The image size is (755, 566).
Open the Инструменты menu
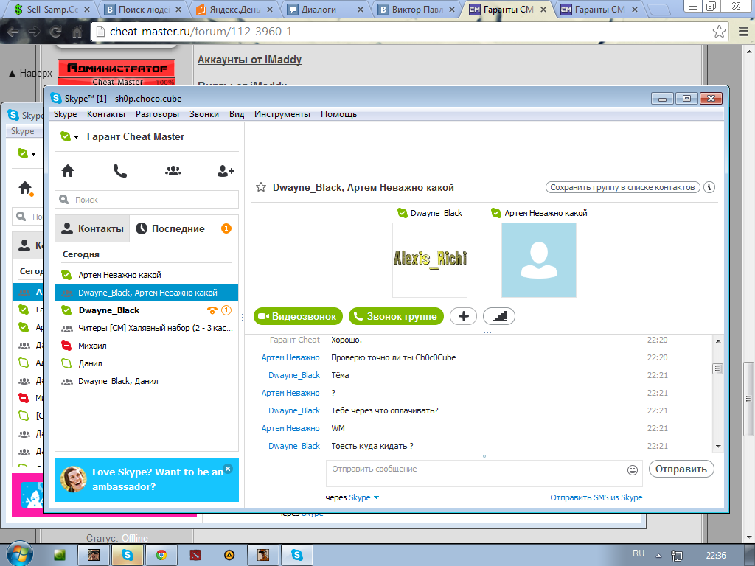pos(282,114)
